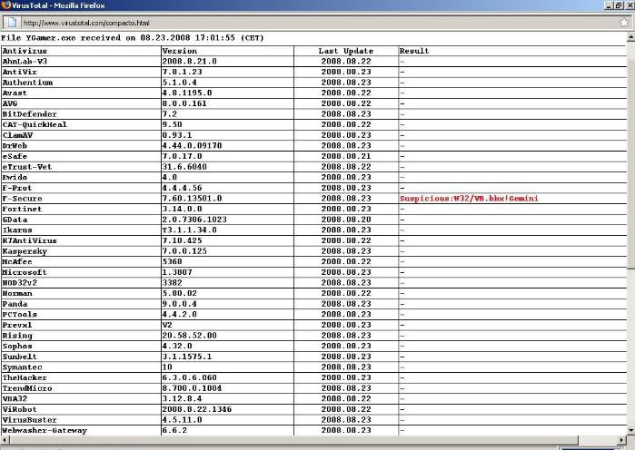Select the Authentium row name
The image size is (635, 450).
27,83
